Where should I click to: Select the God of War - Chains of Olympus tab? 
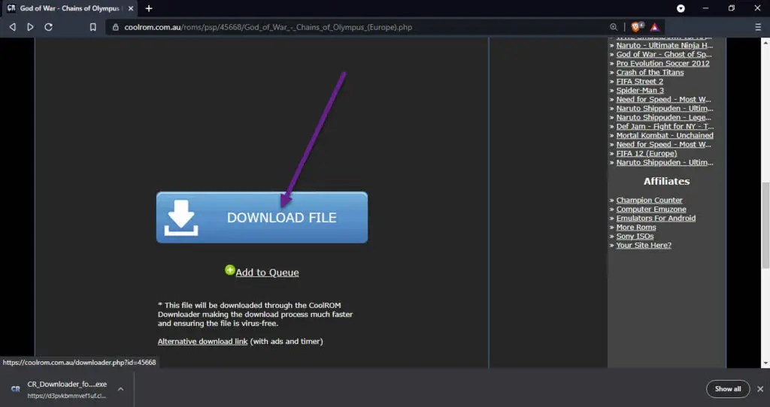pos(69,8)
